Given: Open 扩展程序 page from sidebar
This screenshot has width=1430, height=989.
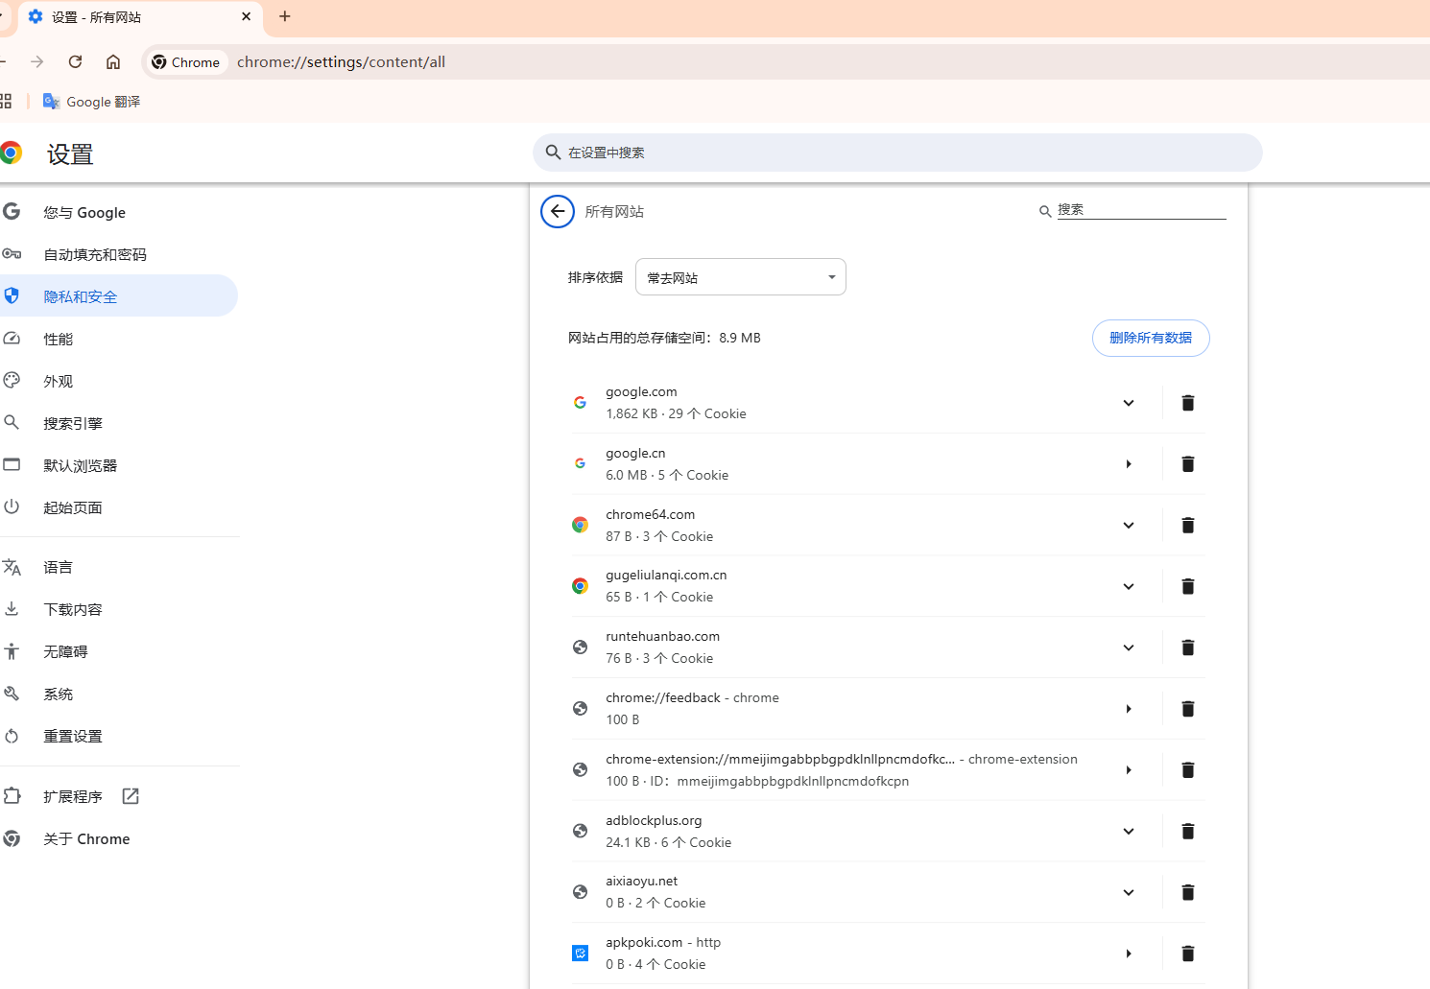Looking at the screenshot, I should pos(73,796).
